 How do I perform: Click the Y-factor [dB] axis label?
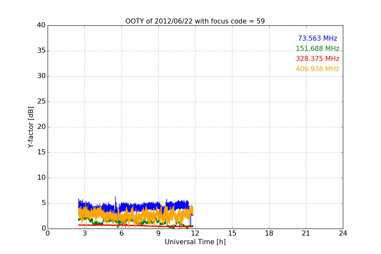point(31,127)
